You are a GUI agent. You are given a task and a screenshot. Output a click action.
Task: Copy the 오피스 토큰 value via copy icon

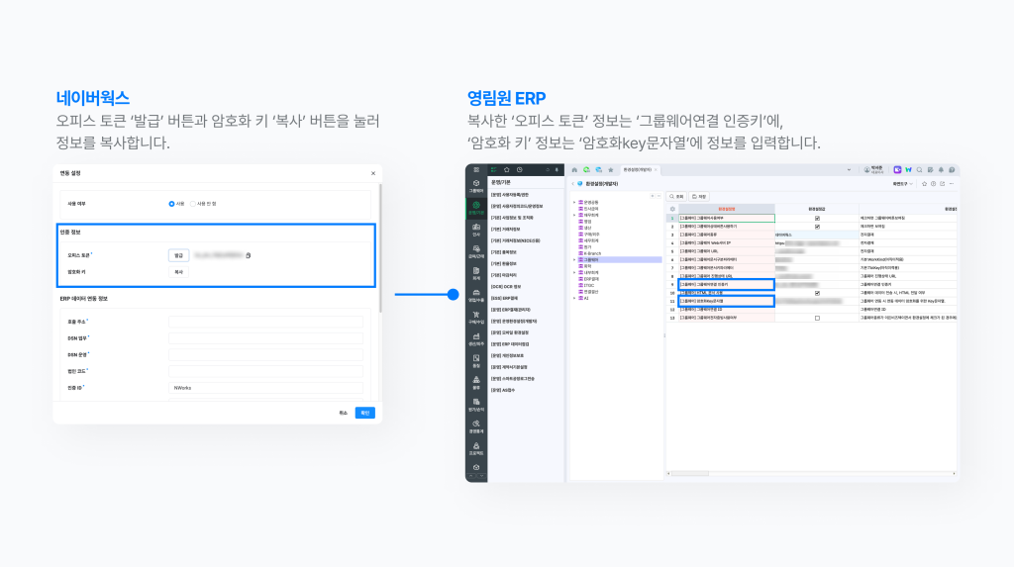coord(248,255)
